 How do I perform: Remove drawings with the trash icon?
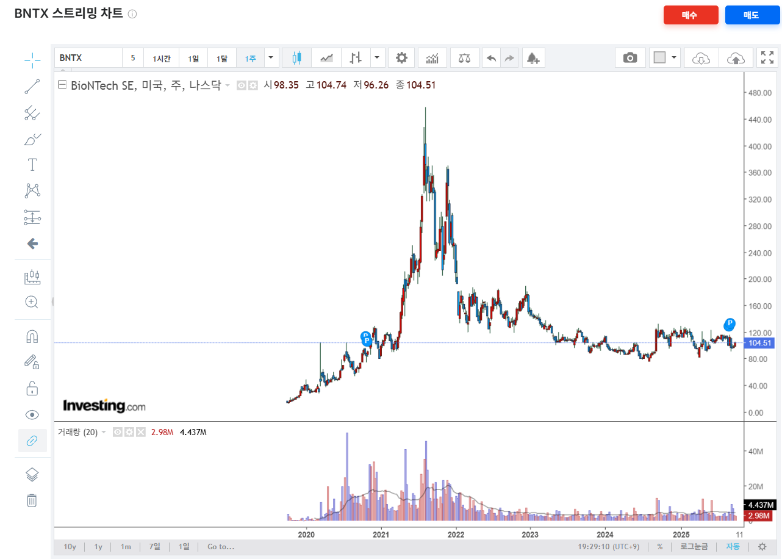click(32, 500)
